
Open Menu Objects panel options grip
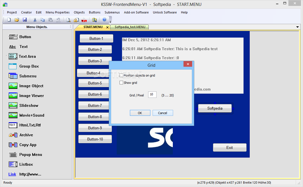70,27
